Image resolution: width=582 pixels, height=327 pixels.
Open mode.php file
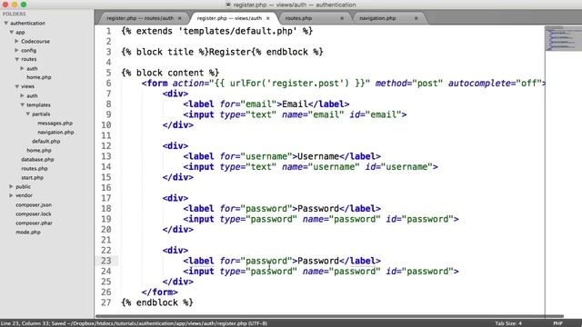click(28, 233)
